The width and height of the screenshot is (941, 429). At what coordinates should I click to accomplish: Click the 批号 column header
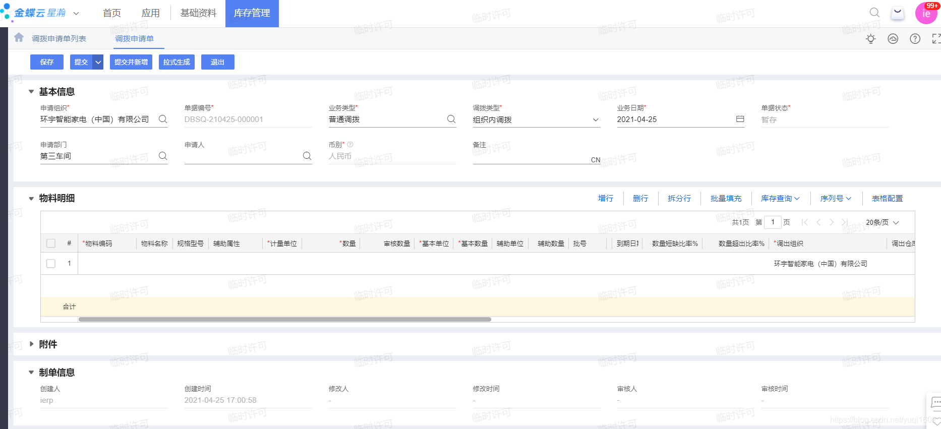click(x=580, y=243)
